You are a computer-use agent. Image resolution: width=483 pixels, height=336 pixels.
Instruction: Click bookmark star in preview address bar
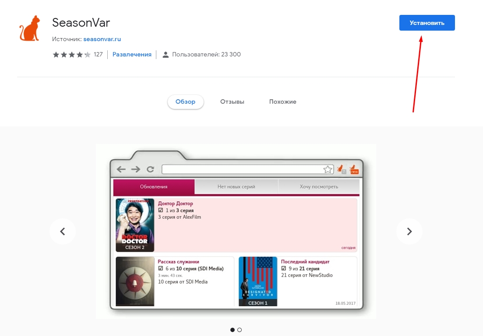328,169
